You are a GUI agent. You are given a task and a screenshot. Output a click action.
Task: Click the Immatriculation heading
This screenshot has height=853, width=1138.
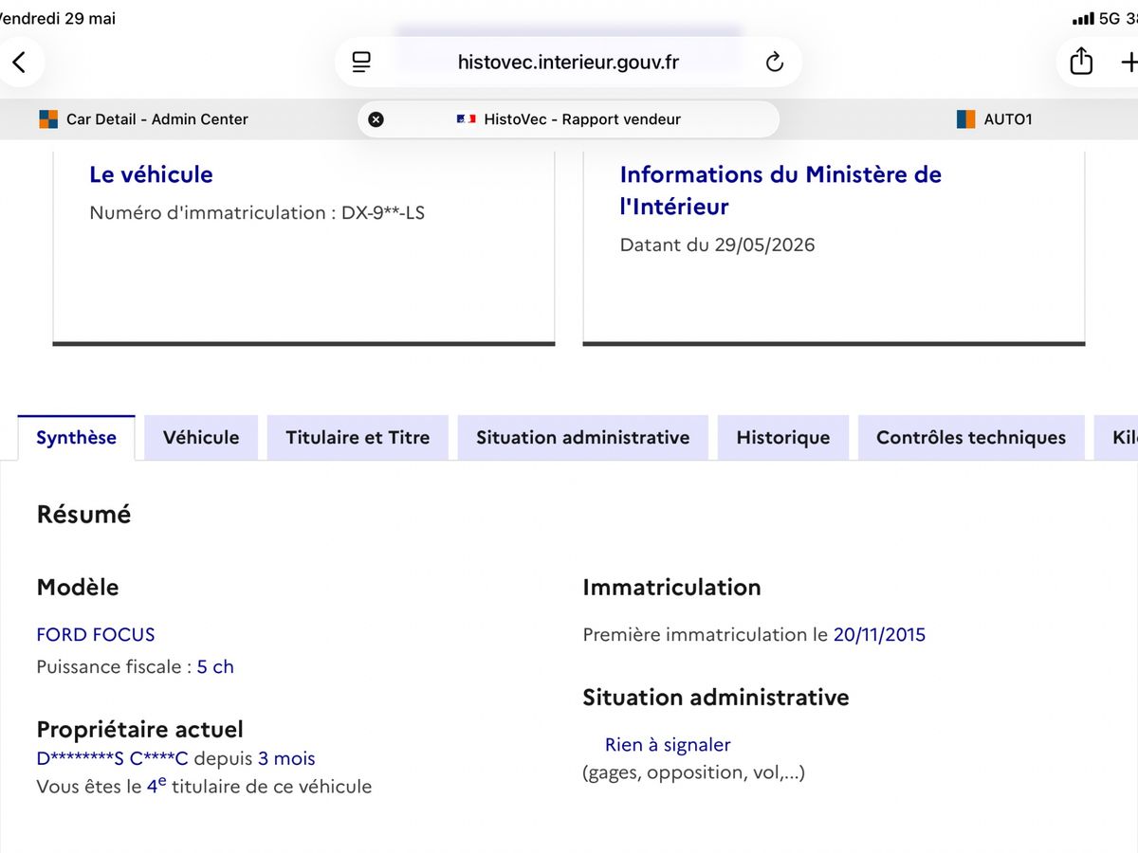(x=671, y=587)
